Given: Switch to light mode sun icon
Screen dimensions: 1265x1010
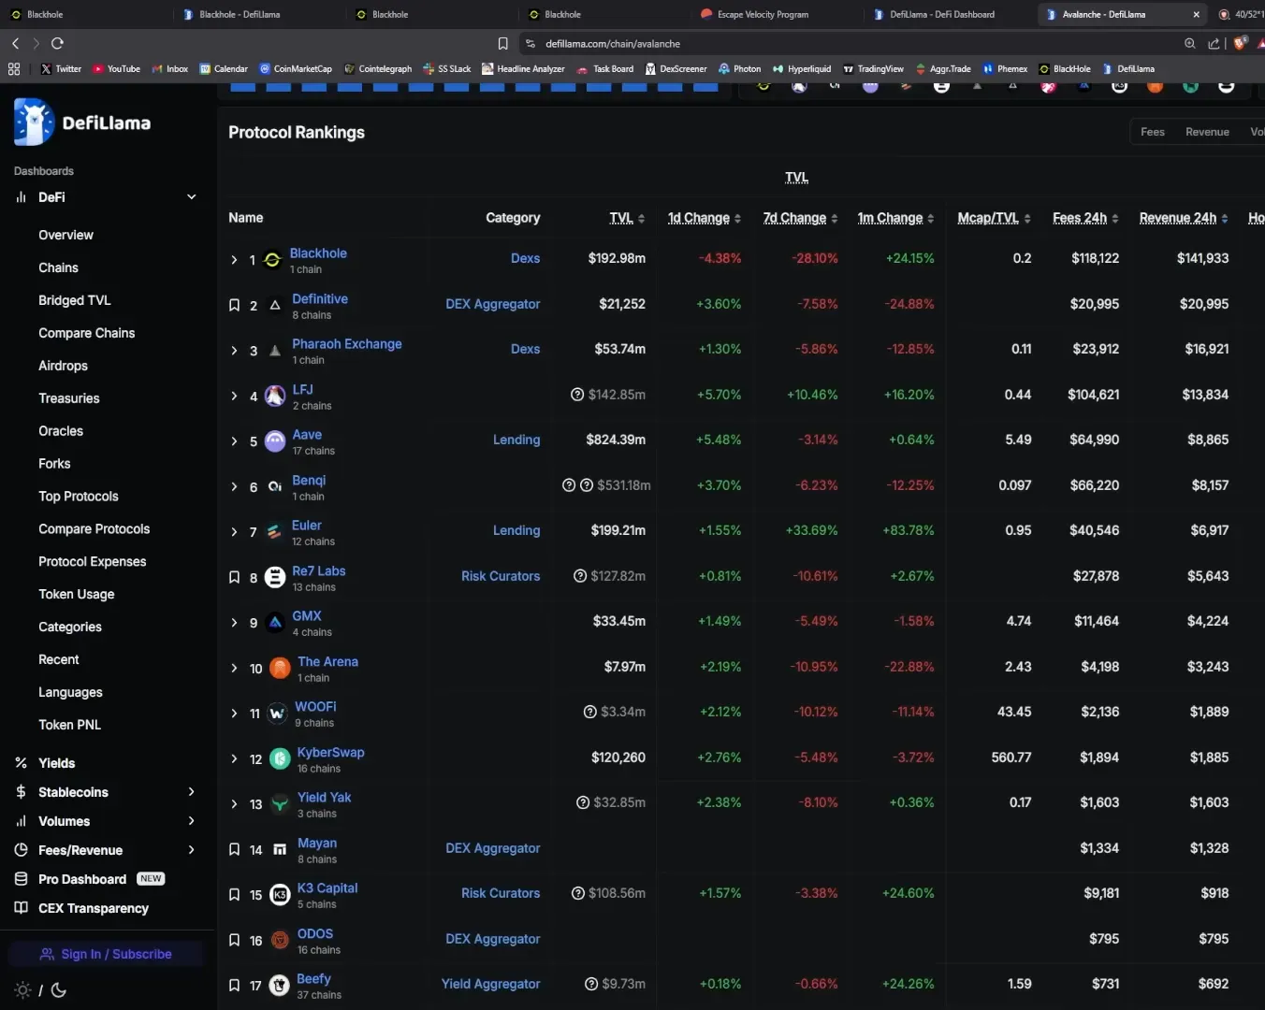Looking at the screenshot, I should tap(23, 990).
